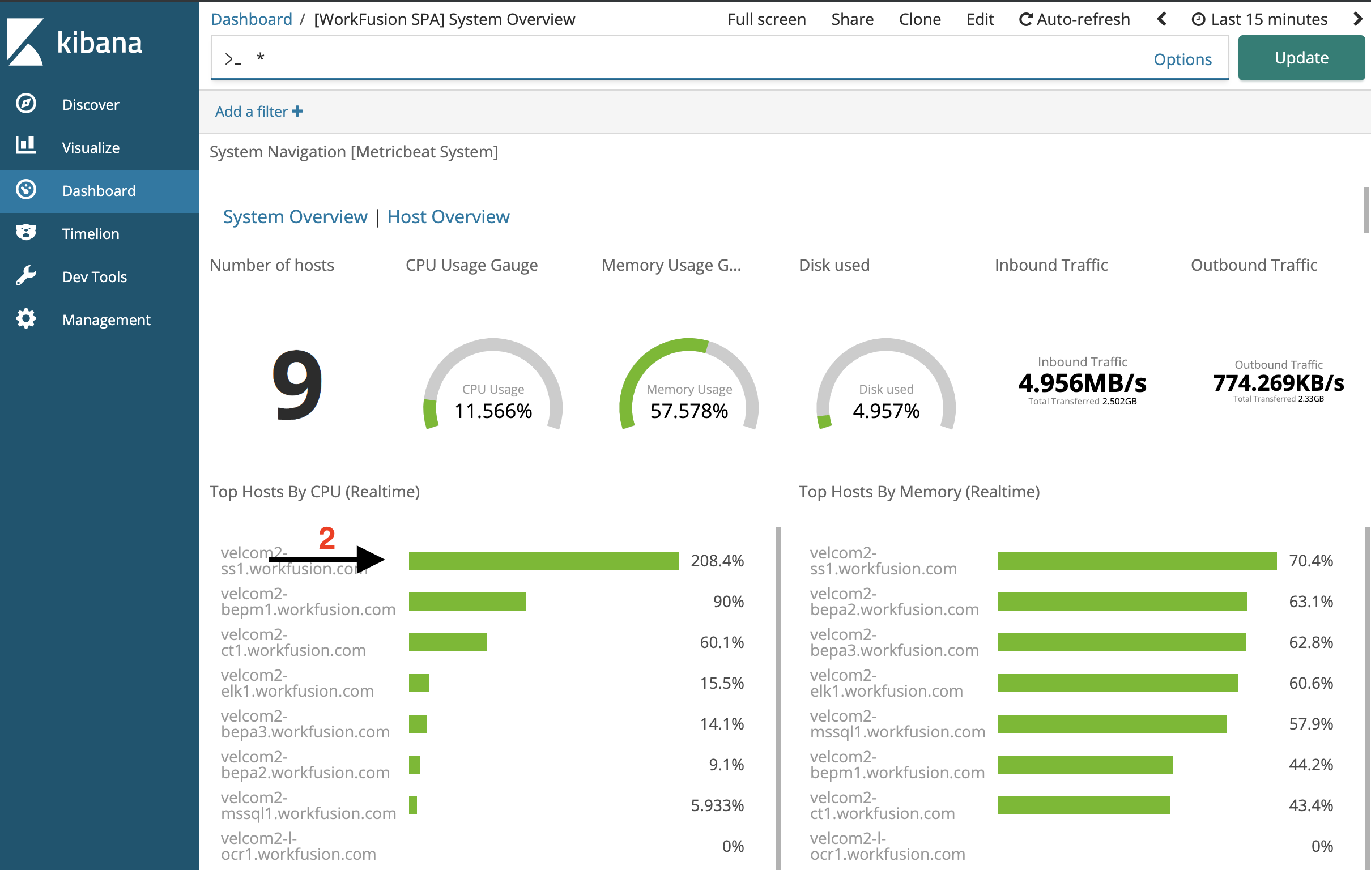Click the clock icon beside Last 15 minutes
Screen dimensions: 1371x870
(1198, 20)
